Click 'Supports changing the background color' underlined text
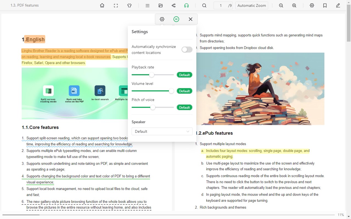Image resolution: width=351 pixels, height=219 pixels. (x=88, y=179)
